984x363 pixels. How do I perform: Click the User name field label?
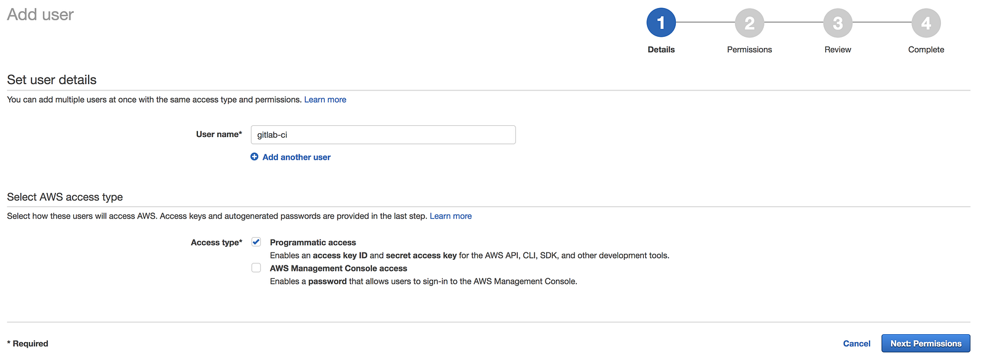219,135
